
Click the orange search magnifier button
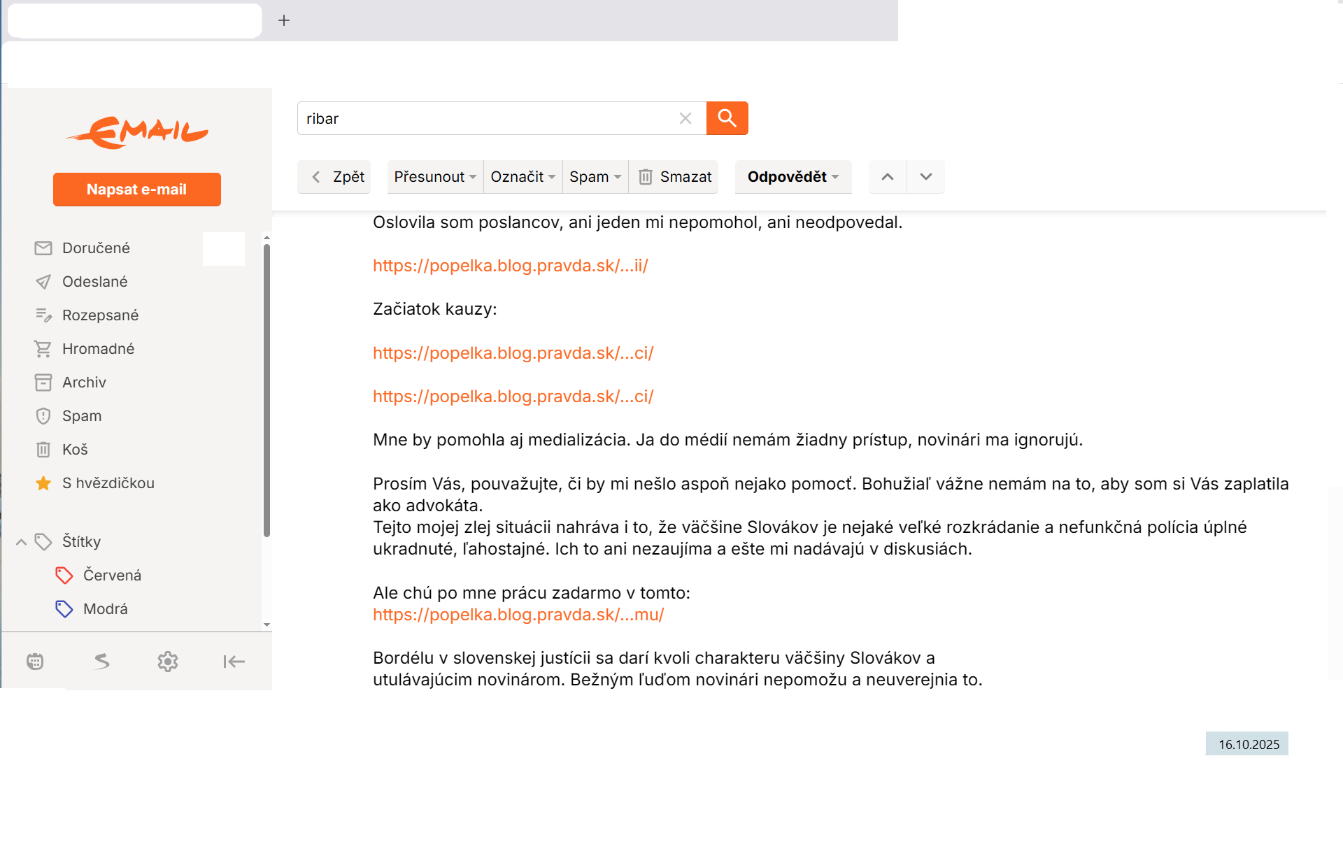(727, 118)
